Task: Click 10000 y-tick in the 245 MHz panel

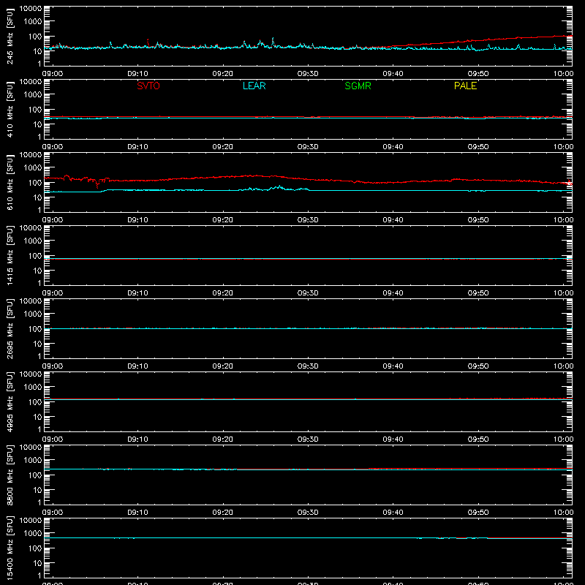Action: (31, 9)
